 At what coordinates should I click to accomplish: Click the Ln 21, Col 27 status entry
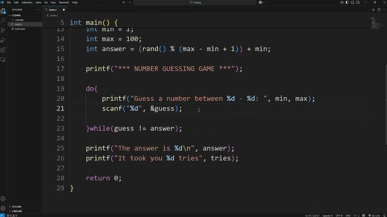click(x=312, y=215)
